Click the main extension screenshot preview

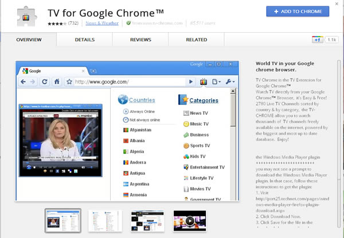(127, 131)
